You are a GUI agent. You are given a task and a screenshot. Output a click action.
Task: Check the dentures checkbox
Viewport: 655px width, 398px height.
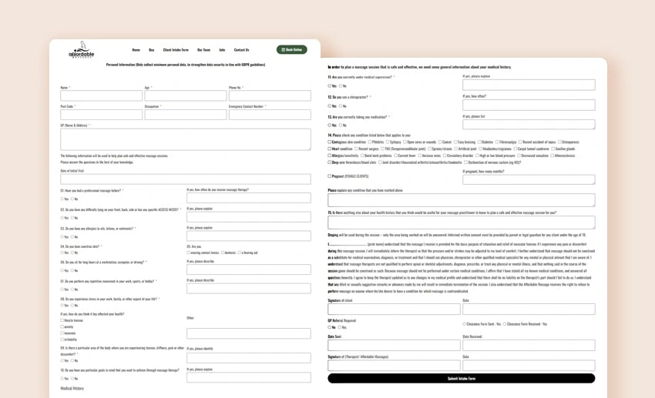point(223,253)
